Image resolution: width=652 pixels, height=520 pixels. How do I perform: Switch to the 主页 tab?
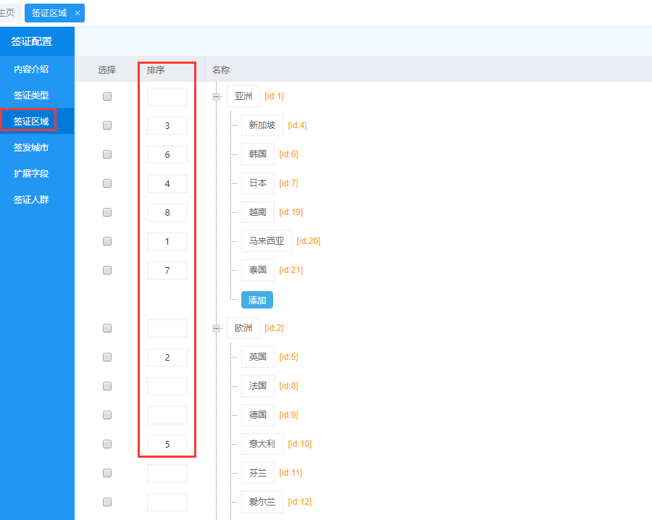7,13
